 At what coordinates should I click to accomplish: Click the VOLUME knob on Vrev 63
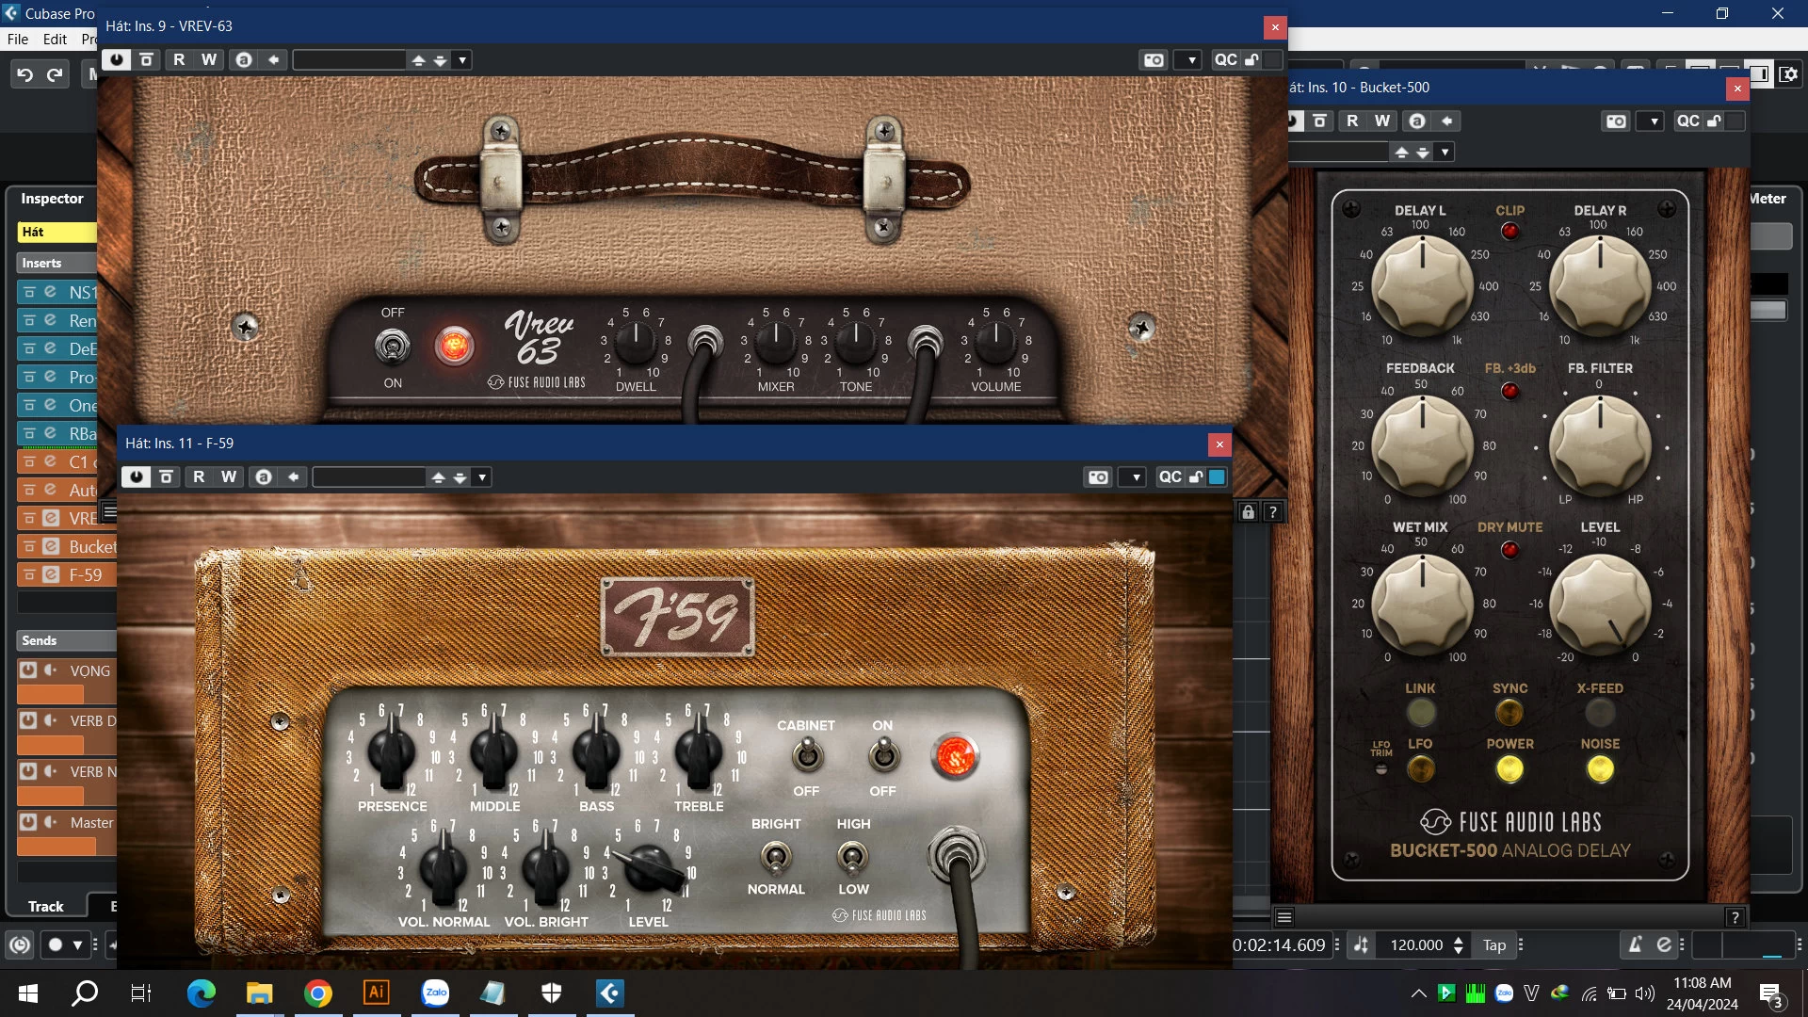[x=996, y=342]
